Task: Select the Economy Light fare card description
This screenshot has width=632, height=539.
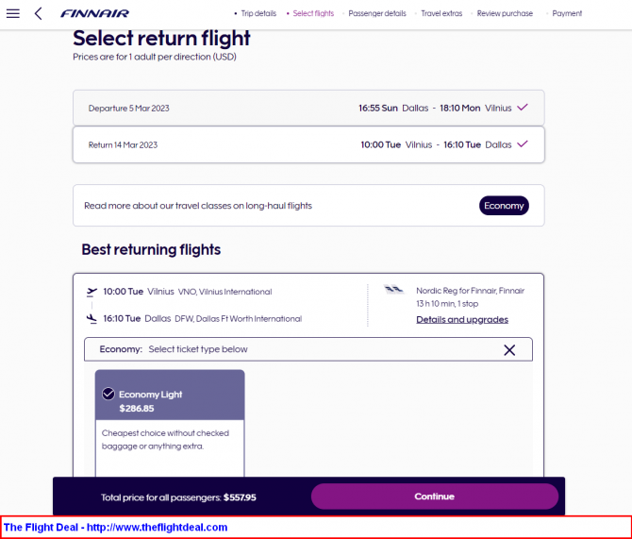Action: tap(165, 439)
